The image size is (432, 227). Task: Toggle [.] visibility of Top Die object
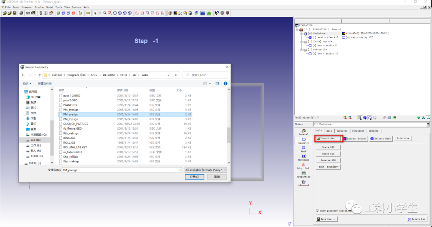(310, 41)
